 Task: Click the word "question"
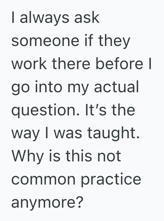click(x=50, y=111)
